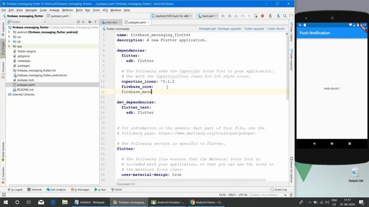Open the Refactor menu
This screenshot has height=207, width=369.
click(x=67, y=10)
